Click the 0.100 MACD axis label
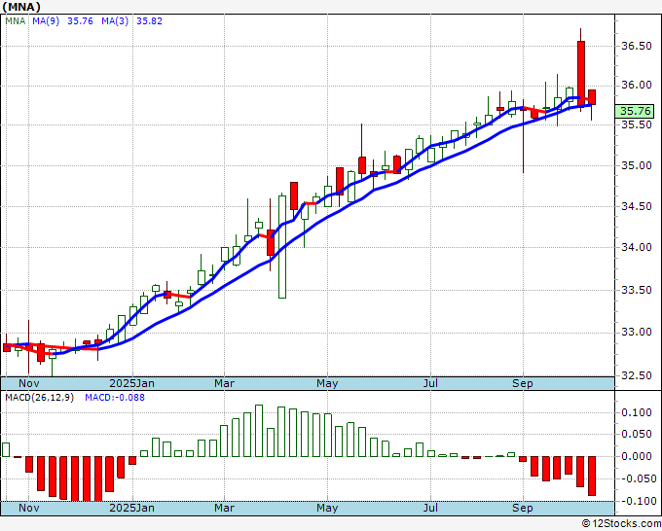 pyautogui.click(x=637, y=413)
